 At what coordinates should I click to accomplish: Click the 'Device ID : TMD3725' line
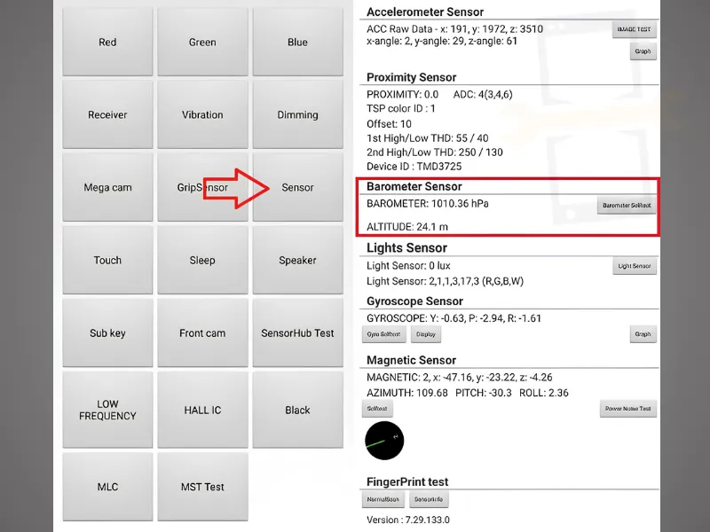point(414,167)
